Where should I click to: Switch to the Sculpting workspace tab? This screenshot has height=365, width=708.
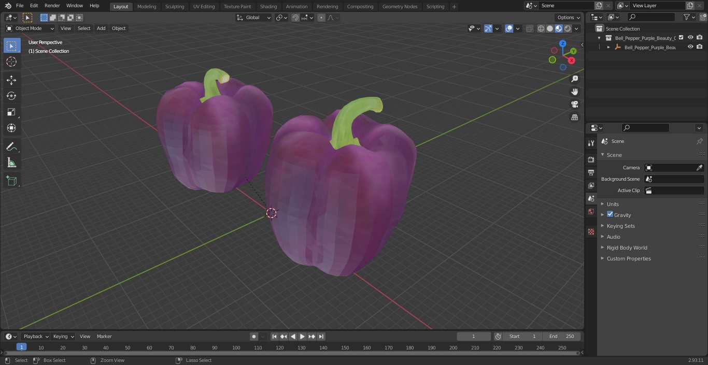(175, 6)
